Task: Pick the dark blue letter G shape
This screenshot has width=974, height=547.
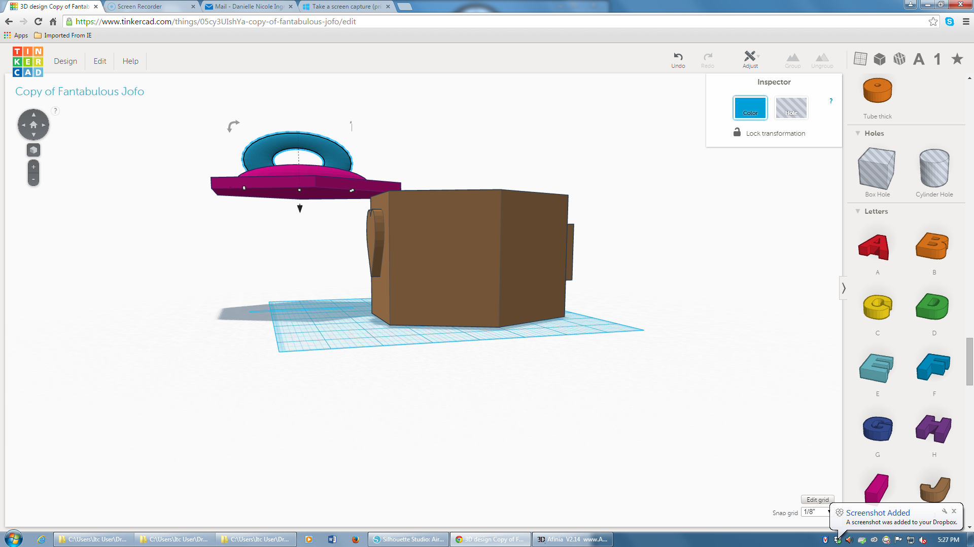Action: click(x=878, y=428)
